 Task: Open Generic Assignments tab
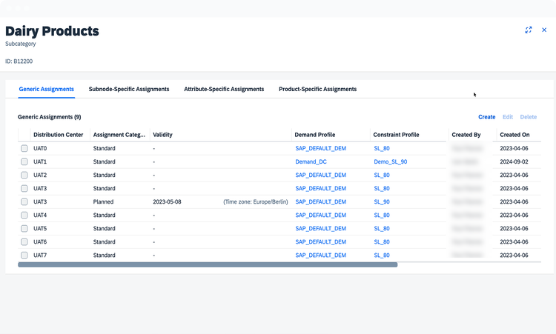point(47,89)
